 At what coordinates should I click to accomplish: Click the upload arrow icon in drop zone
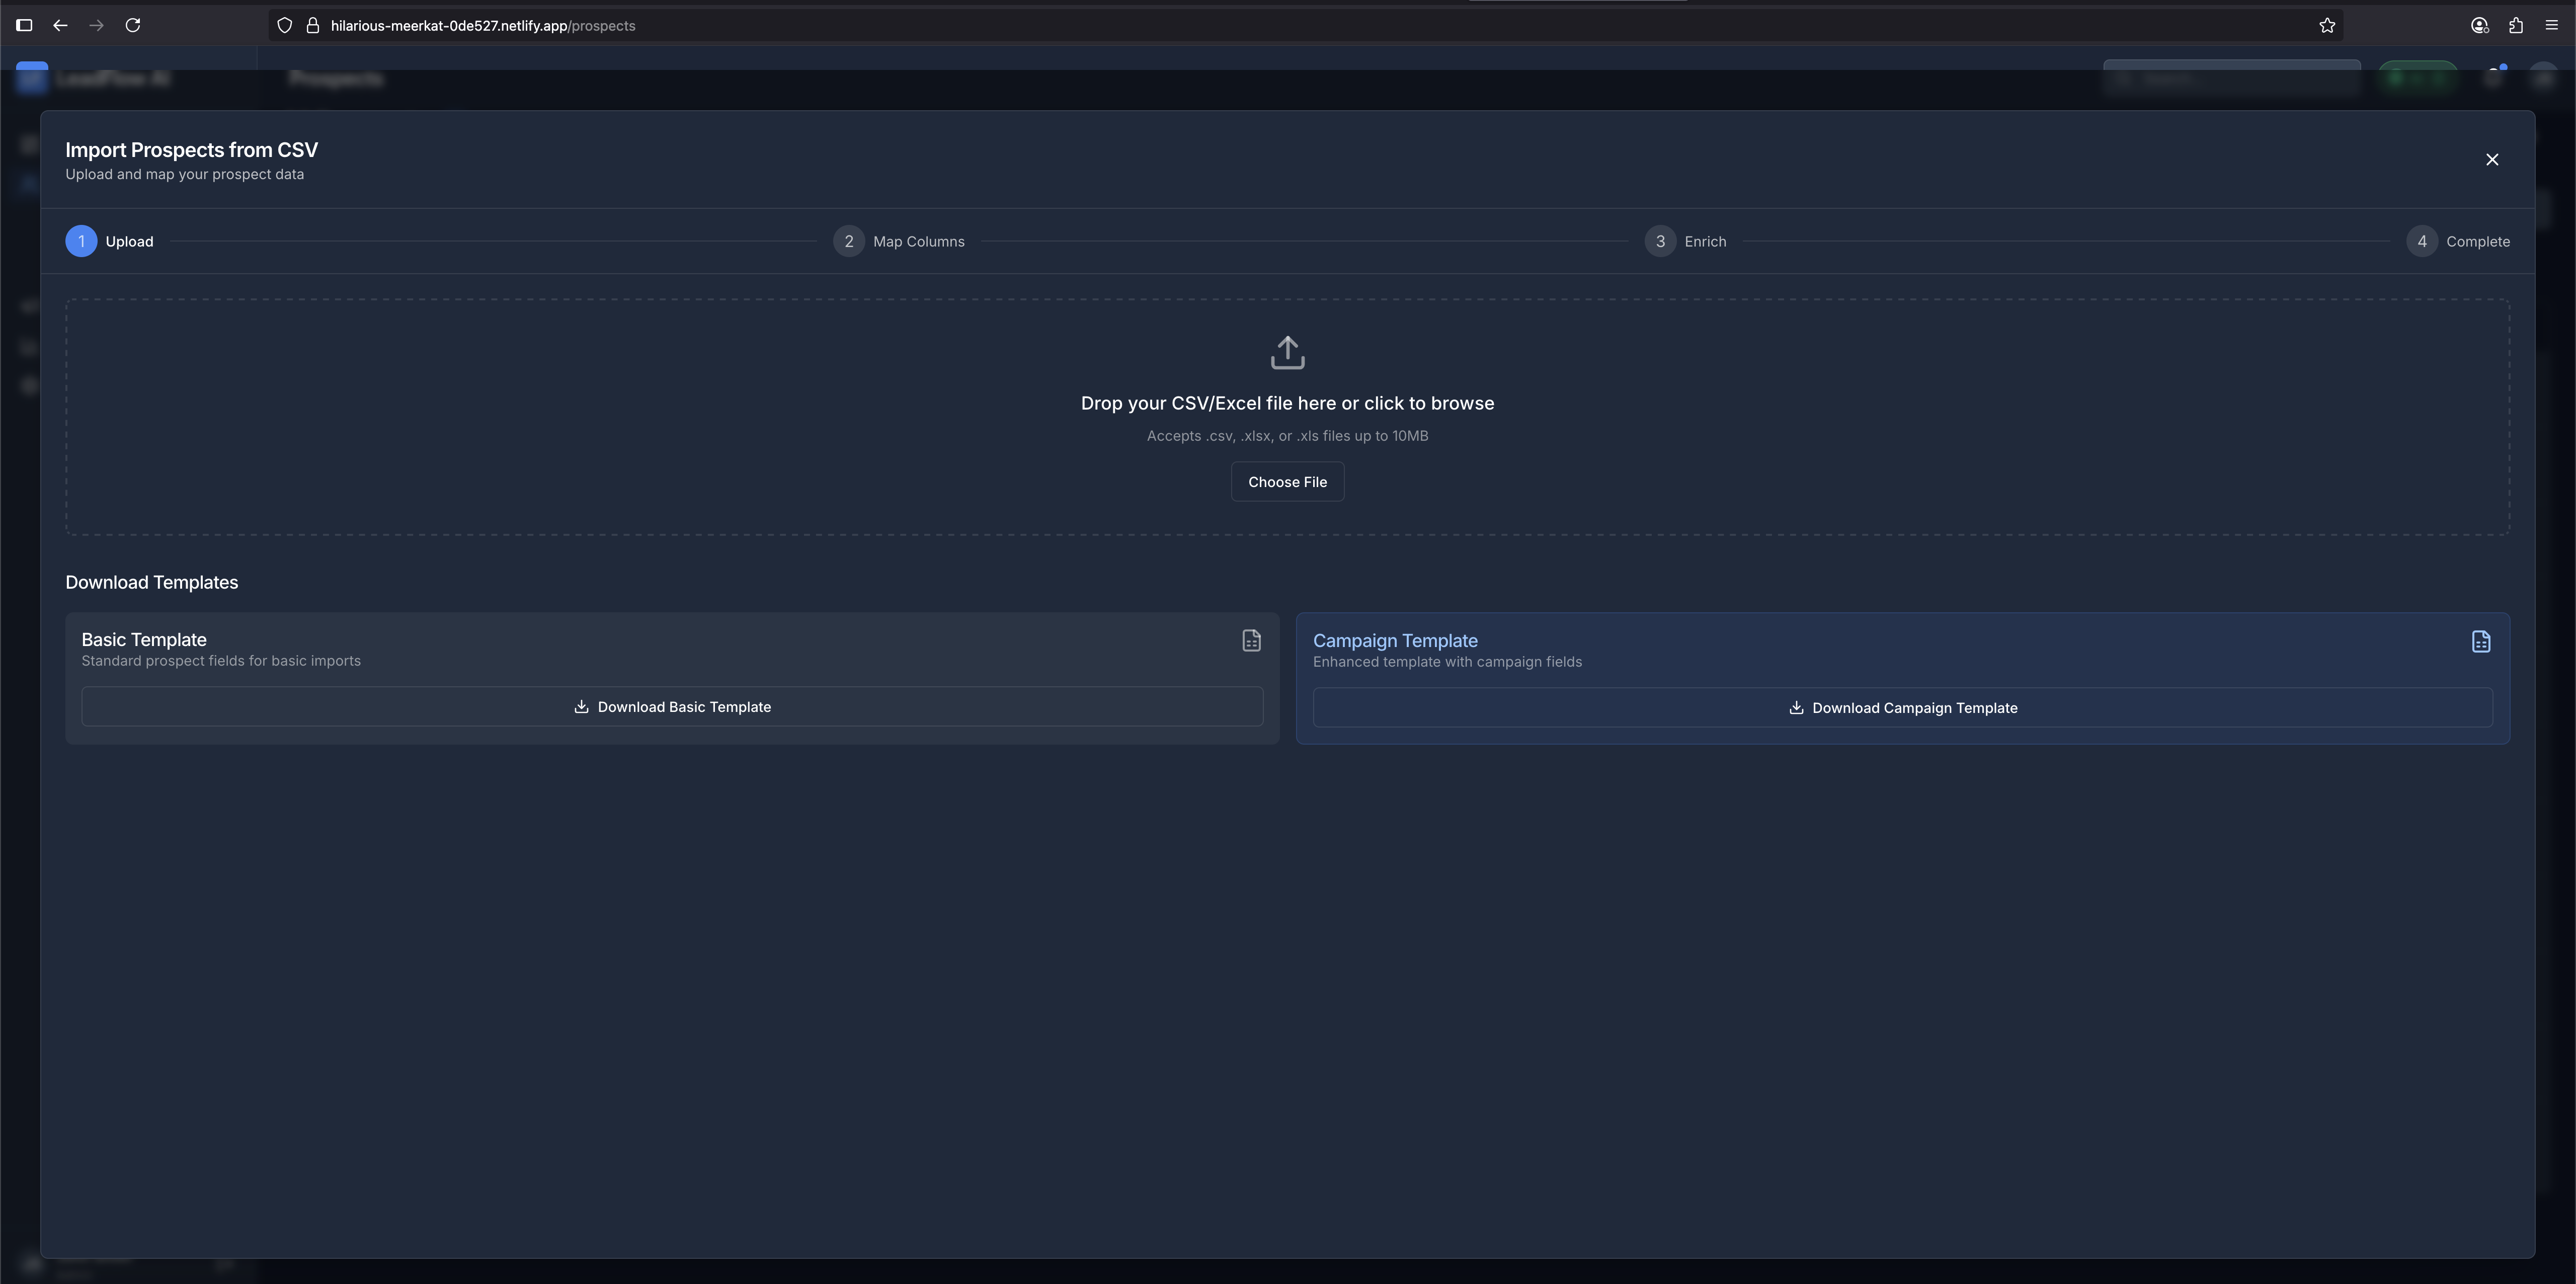coord(1287,353)
